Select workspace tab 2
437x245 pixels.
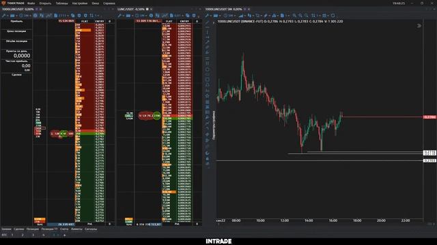[x=23, y=235]
